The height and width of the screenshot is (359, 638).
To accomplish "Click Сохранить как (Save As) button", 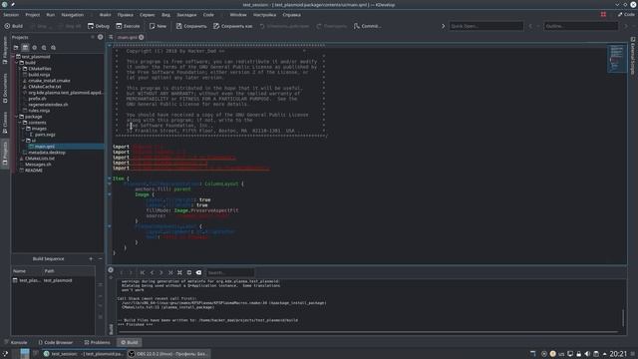I will [232, 26].
